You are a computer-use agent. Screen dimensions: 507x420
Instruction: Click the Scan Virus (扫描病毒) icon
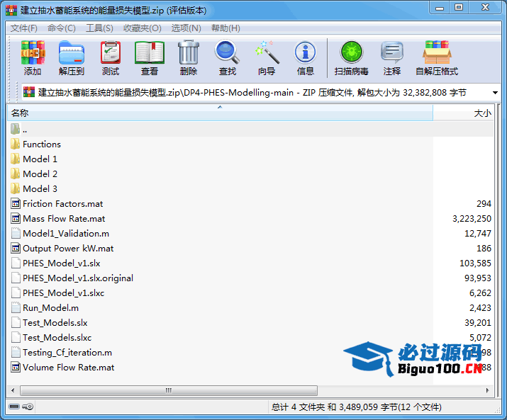(352, 52)
